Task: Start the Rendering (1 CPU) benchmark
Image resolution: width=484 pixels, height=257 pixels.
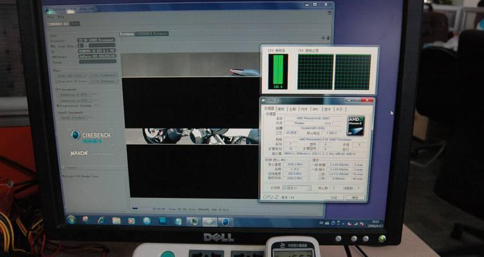Action: [74, 95]
